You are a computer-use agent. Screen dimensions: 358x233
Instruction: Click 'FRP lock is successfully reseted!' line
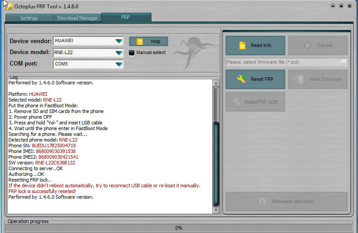coord(42,191)
